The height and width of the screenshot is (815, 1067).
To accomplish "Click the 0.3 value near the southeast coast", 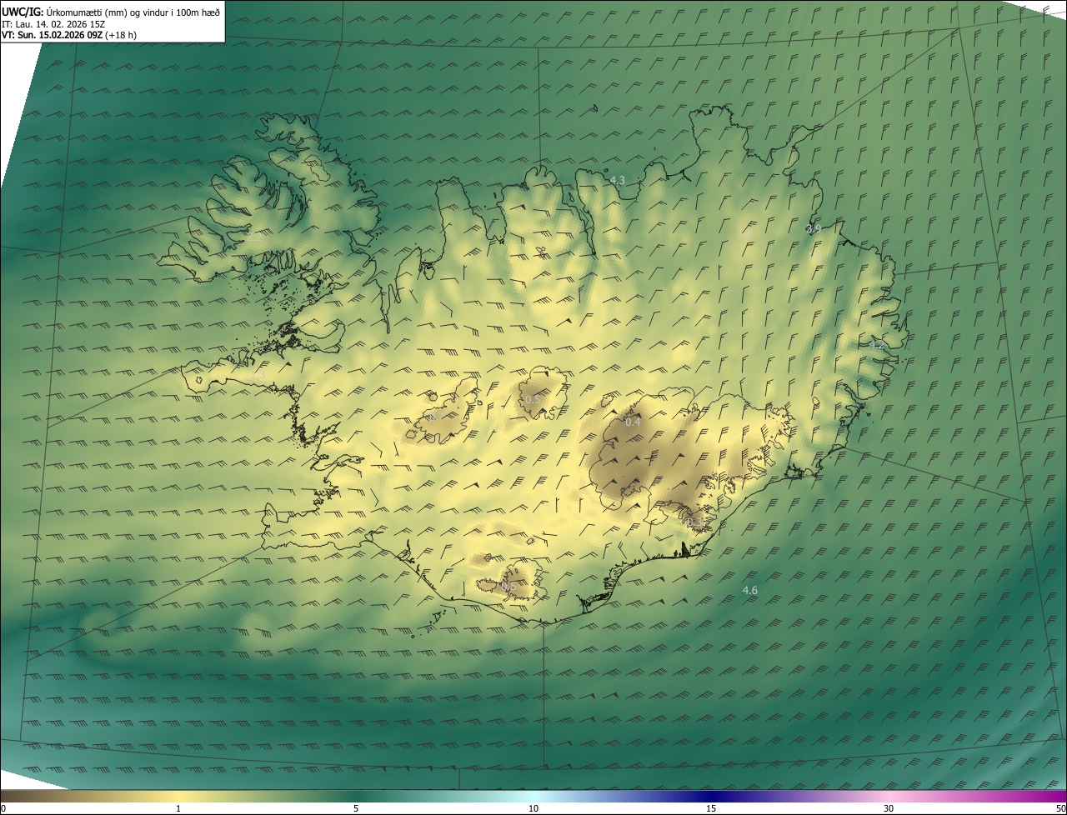I will click(x=694, y=522).
